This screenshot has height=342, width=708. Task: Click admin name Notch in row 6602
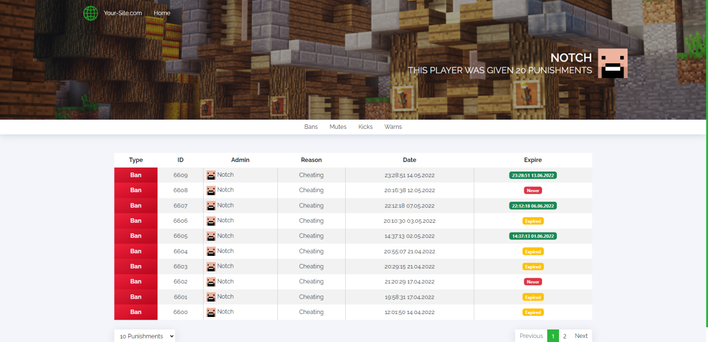(225, 282)
